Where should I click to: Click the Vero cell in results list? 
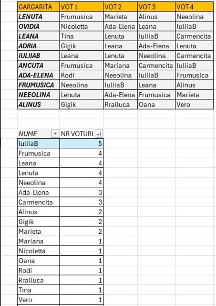tap(38, 300)
